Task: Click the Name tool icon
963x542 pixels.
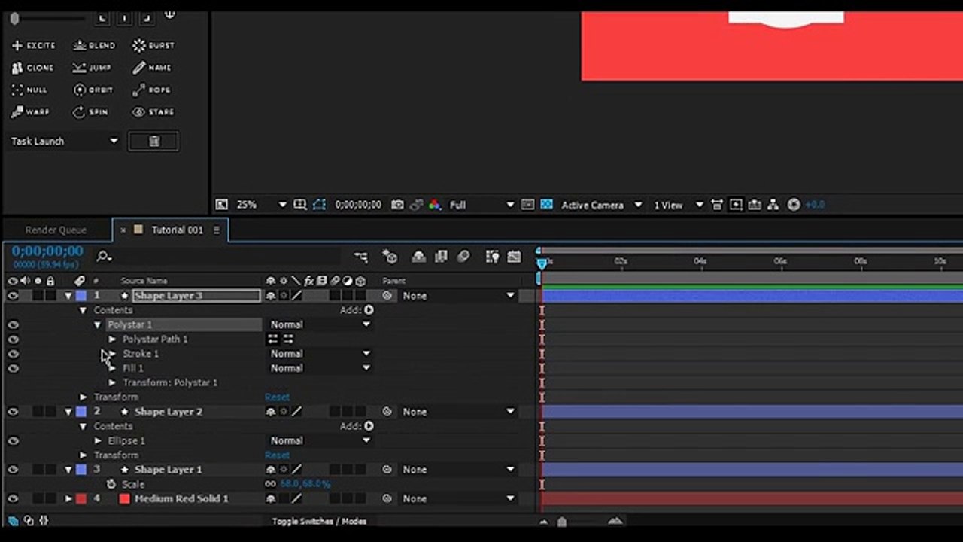Action: 139,68
